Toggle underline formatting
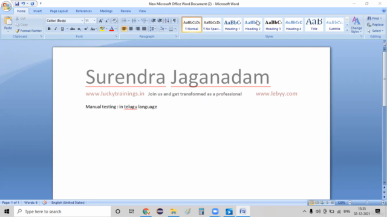 tap(62, 29)
